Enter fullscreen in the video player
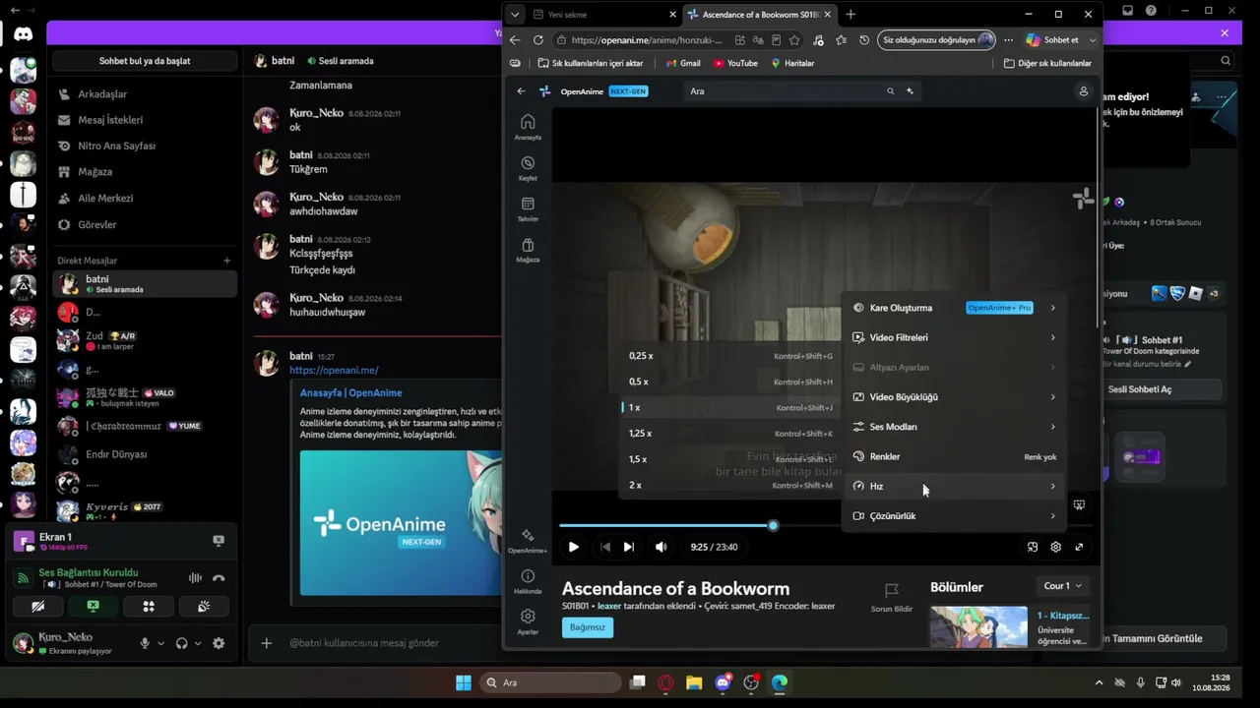The image size is (1260, 708). [1079, 548]
